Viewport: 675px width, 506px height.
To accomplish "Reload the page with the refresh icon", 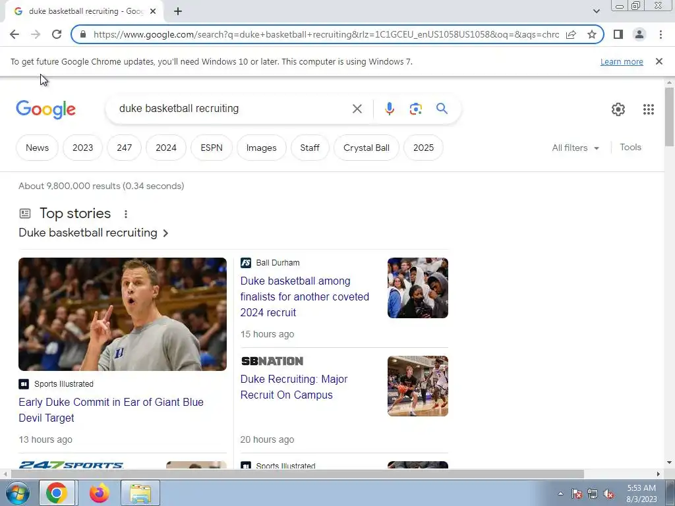I will coord(57,34).
